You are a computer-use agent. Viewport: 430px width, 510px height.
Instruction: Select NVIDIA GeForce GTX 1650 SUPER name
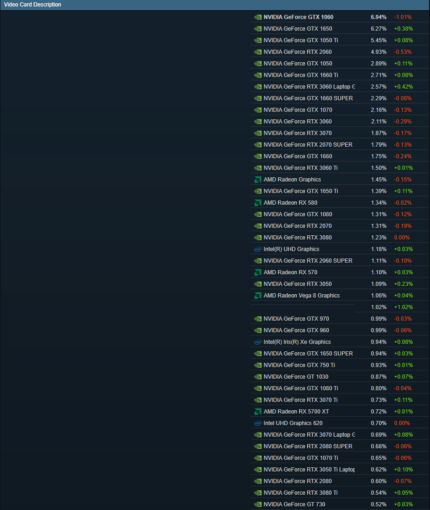tap(308, 354)
